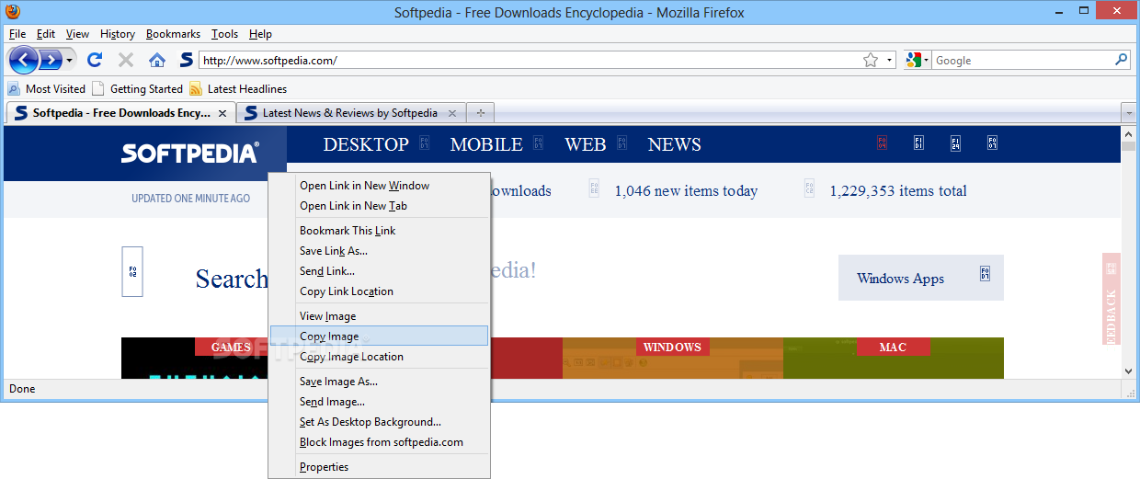Screen dimensions: 1140x479
Task: Open the Tools menu
Action: tap(224, 34)
